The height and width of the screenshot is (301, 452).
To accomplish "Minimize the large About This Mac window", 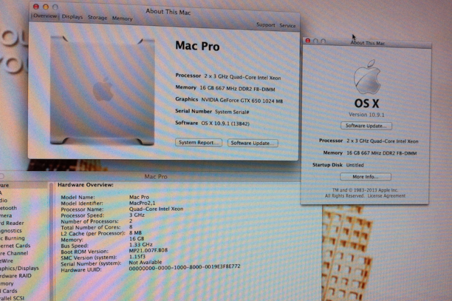I will point(46,7).
